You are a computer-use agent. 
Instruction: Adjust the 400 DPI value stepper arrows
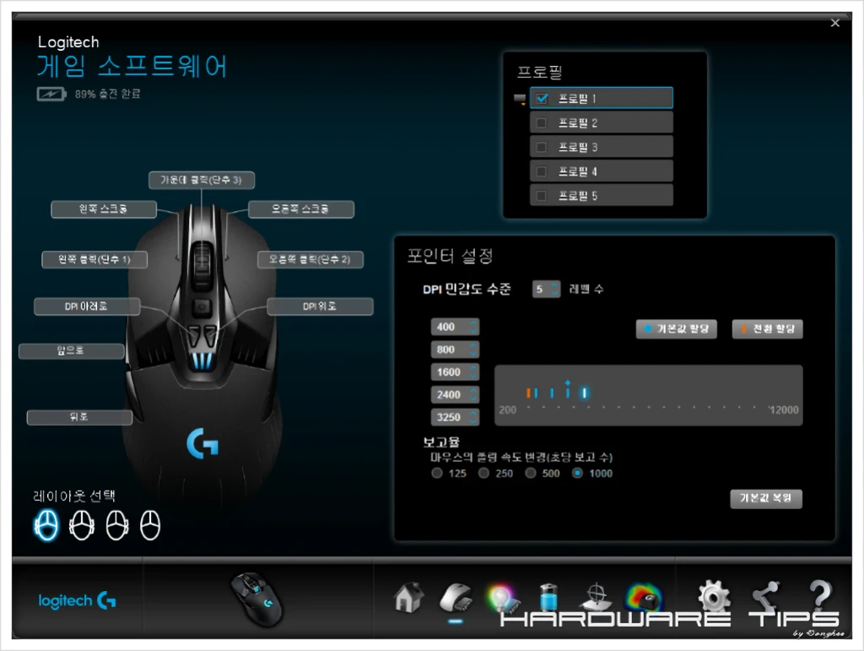(473, 327)
